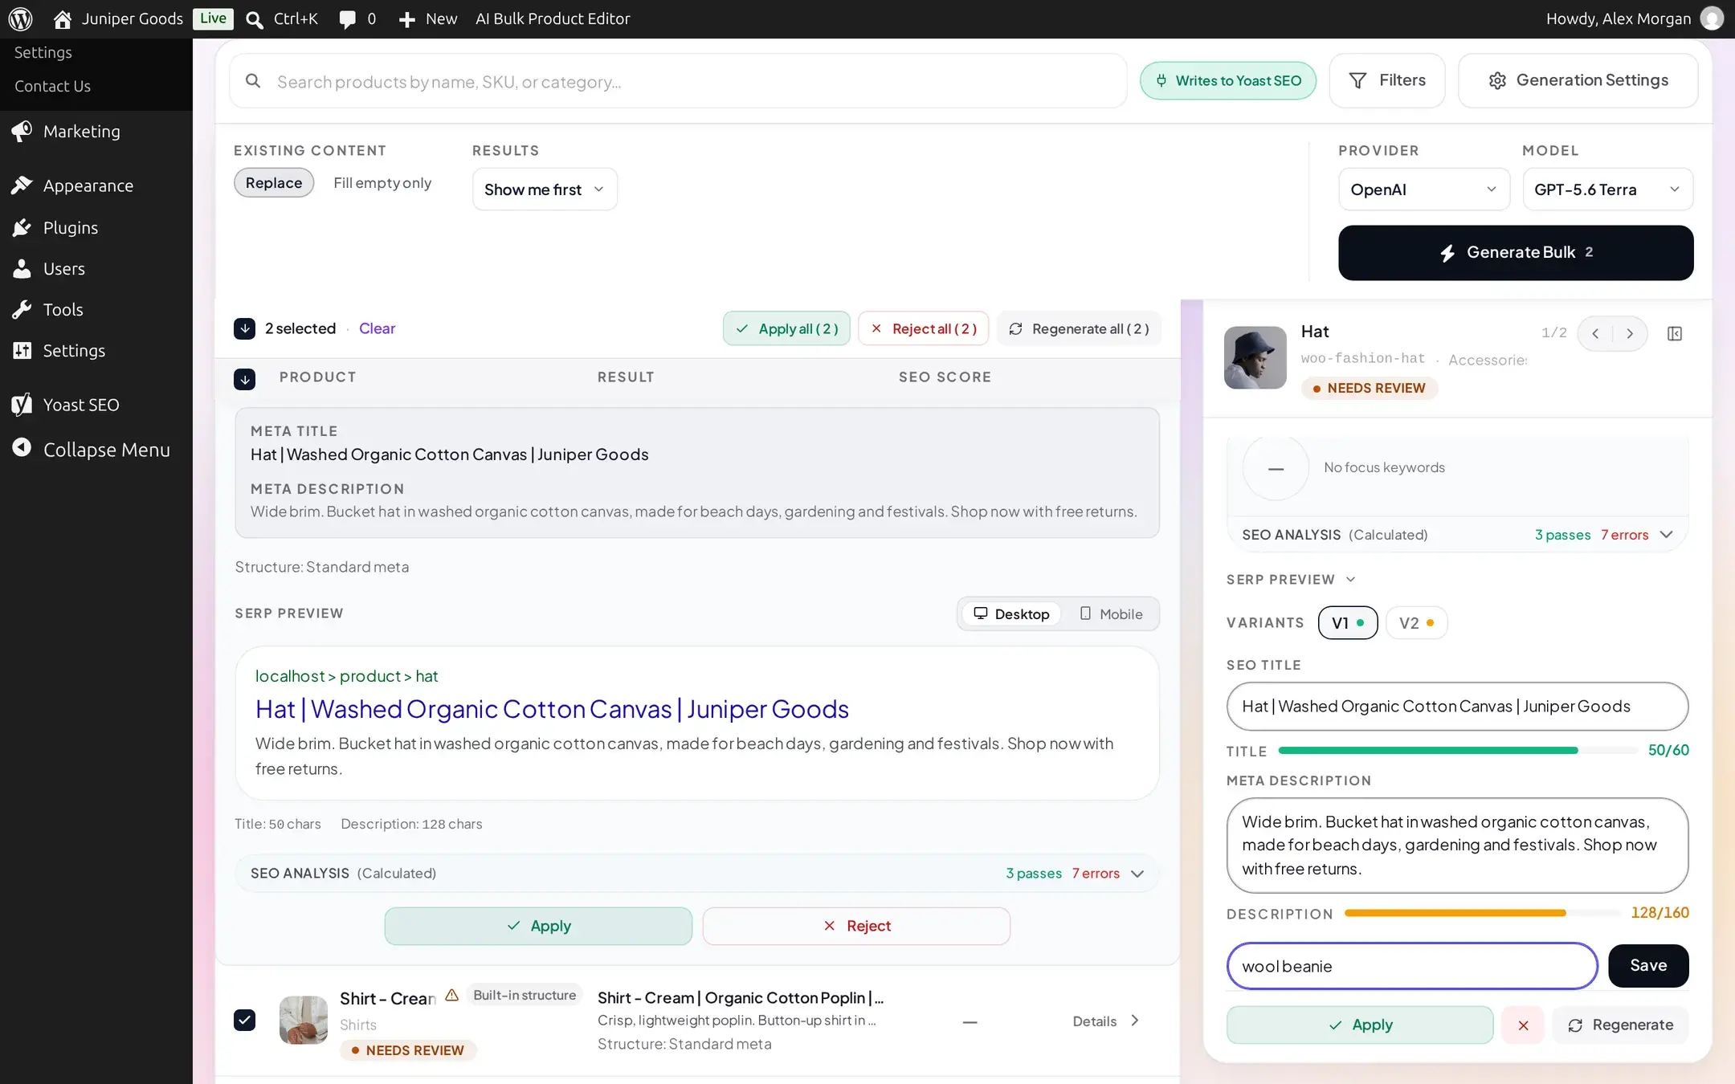Click Generate Bulk button
1735x1084 pixels.
click(x=1516, y=252)
